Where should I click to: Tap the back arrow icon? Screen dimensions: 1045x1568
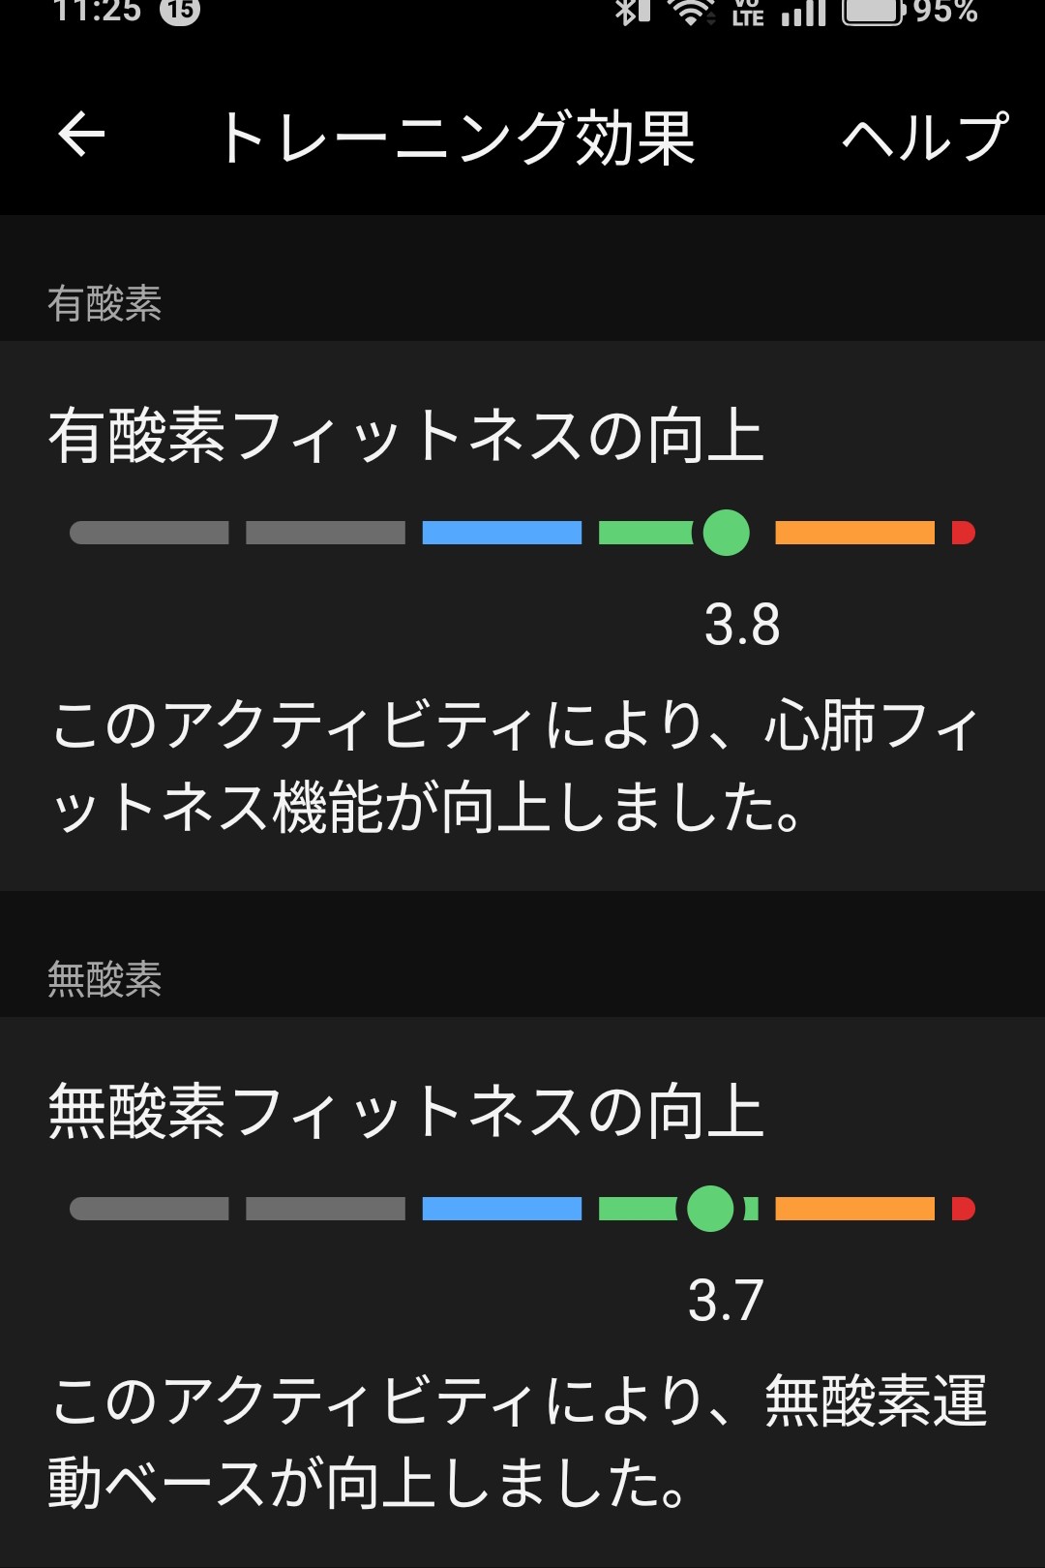[x=81, y=134]
